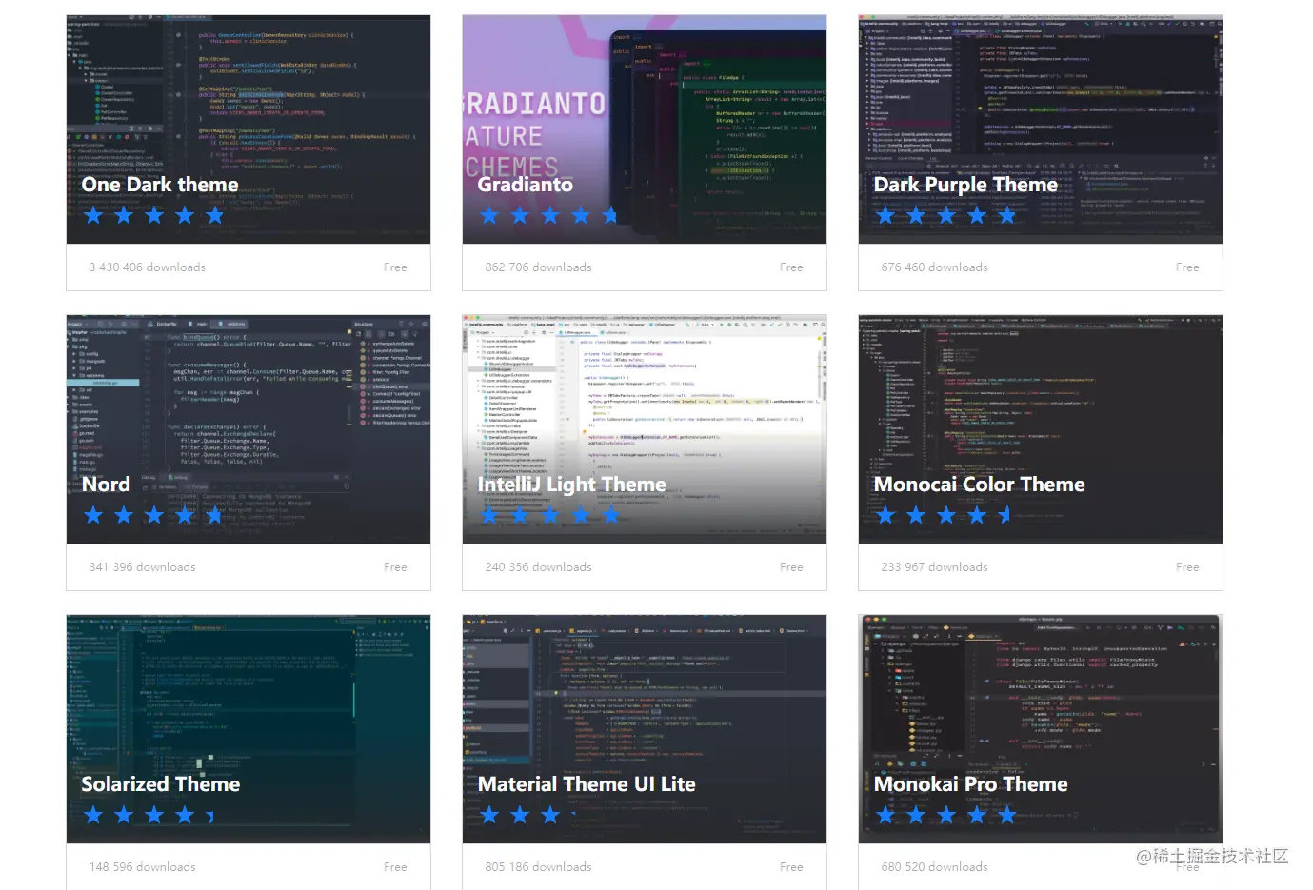Image resolution: width=1313 pixels, height=890 pixels.
Task: Click the third rating star of Solarized Theme
Action: tap(154, 815)
